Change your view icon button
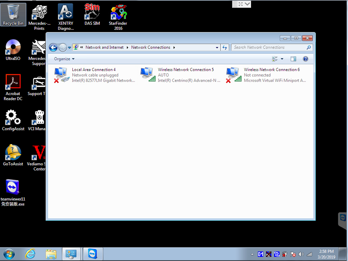The width and height of the screenshot is (348, 261). coord(275,59)
